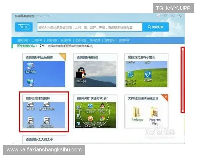Open the 桌面图标被挡住 fix card
197x158 pixels.
95,70
